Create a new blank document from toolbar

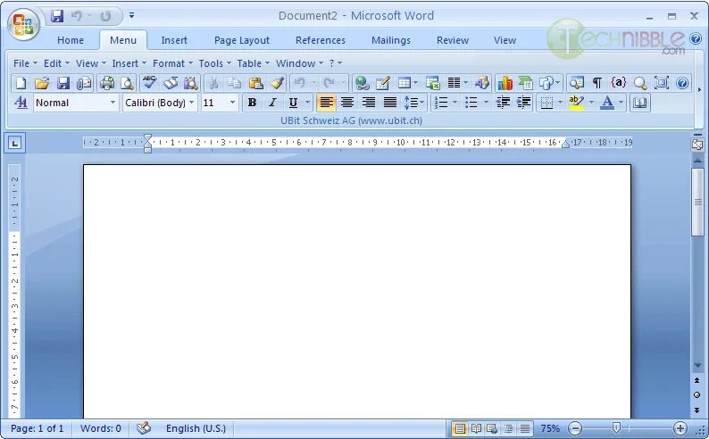point(21,83)
